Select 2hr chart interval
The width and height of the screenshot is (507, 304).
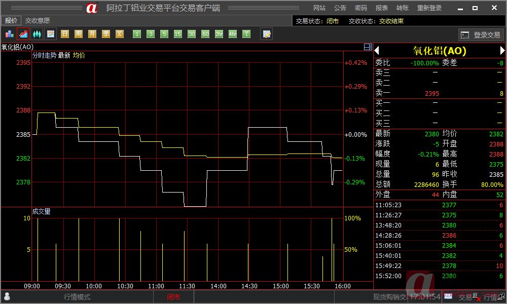click(219, 34)
